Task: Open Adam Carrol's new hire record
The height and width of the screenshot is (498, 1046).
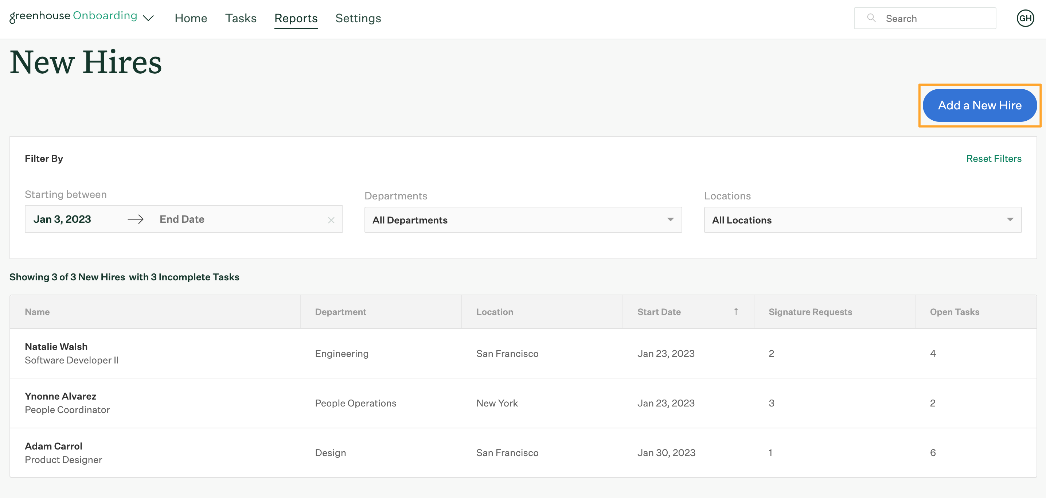Action: coord(54,446)
